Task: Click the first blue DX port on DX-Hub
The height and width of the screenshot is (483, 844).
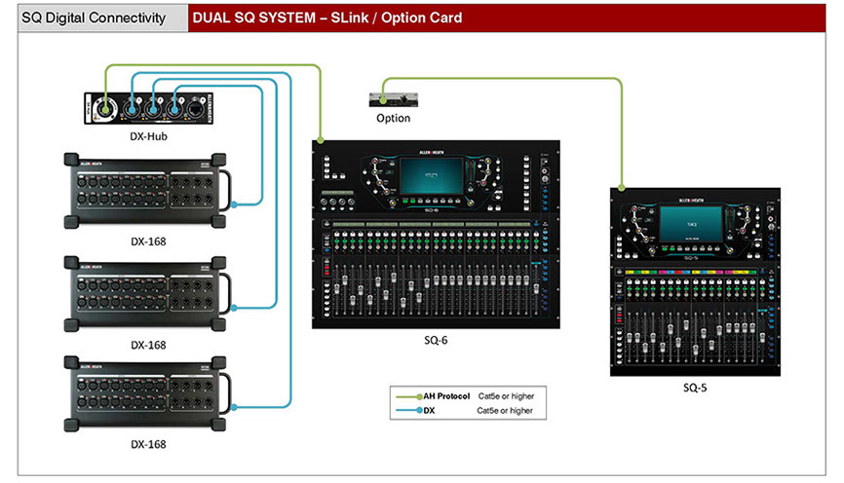Action: pos(132,110)
